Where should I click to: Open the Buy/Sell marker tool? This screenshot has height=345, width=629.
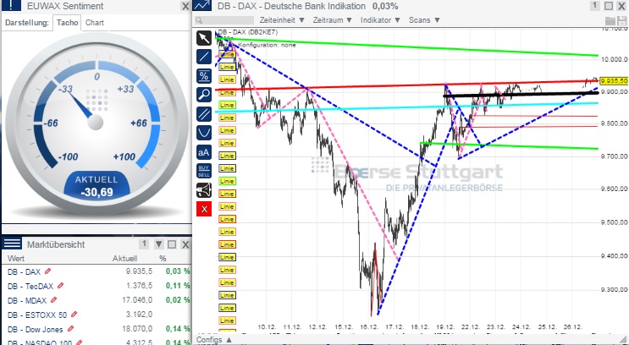[204, 171]
